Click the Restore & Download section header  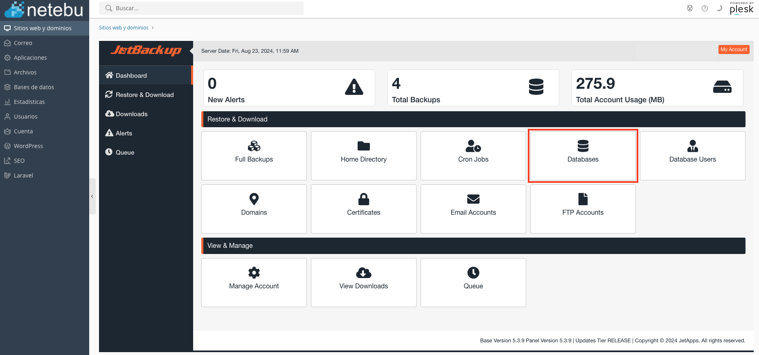pyautogui.click(x=473, y=119)
